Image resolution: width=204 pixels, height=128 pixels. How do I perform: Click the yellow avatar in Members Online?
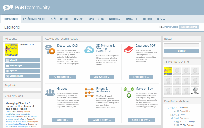click(x=168, y=71)
